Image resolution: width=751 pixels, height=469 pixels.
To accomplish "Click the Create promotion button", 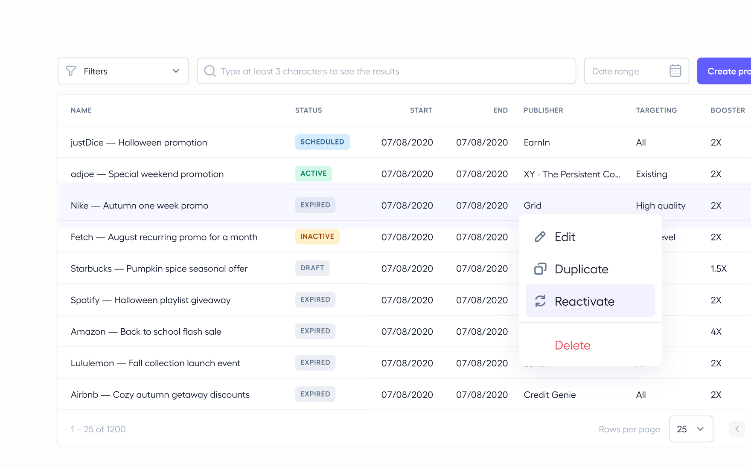I will pos(724,71).
